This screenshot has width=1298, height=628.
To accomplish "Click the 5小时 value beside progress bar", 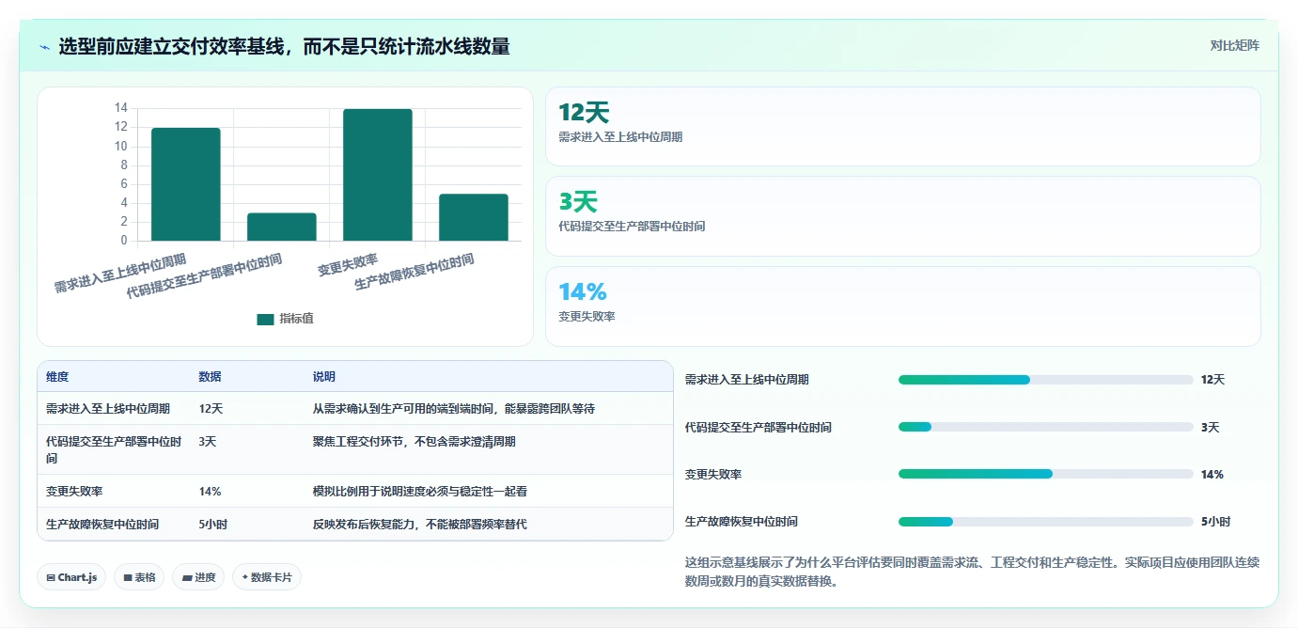I will click(x=1215, y=522).
